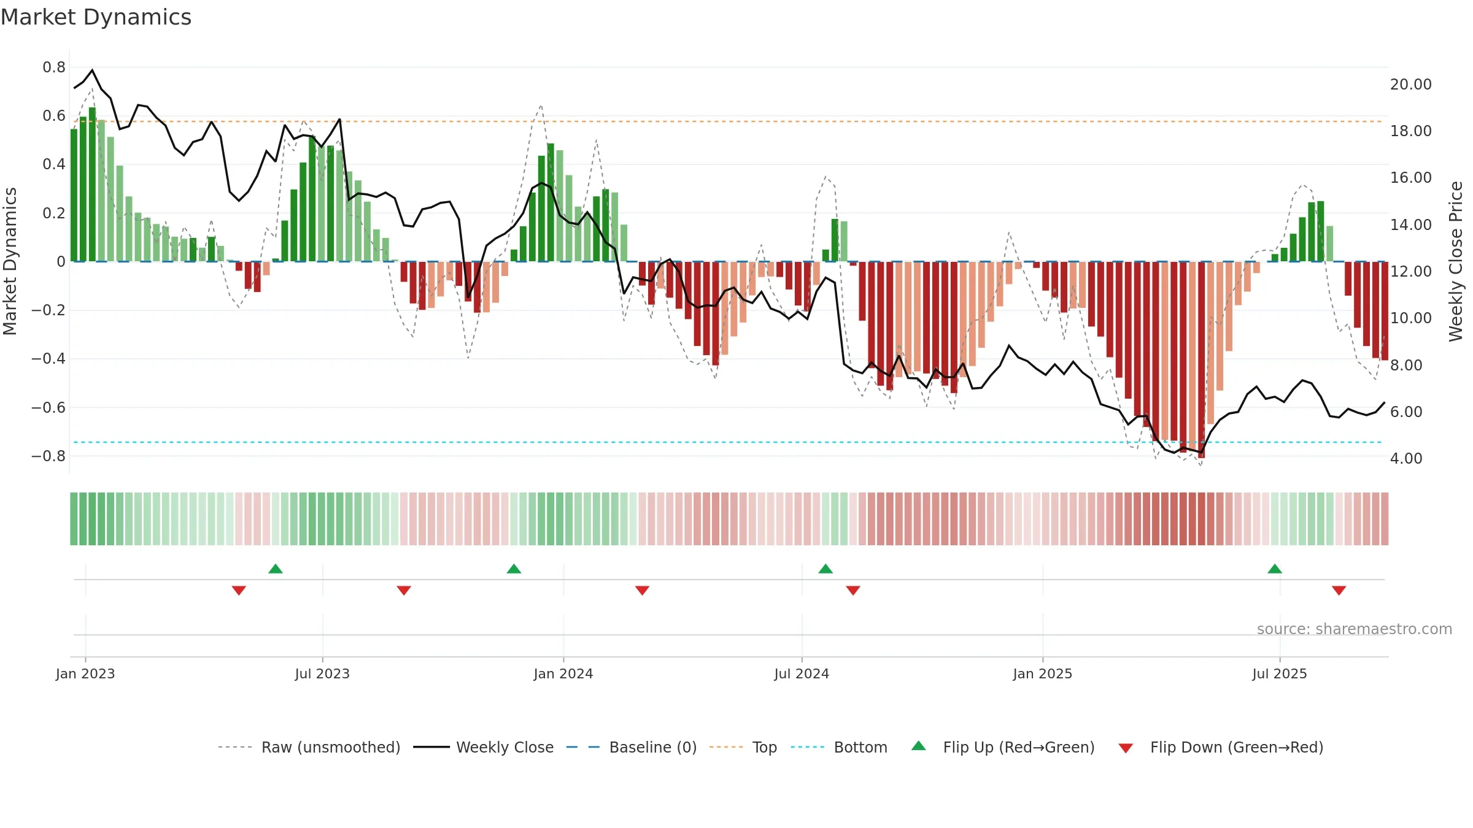Viewport: 1473px width, 828px height.
Task: Select the red flip-down marker near Sep 2023
Action: click(404, 590)
